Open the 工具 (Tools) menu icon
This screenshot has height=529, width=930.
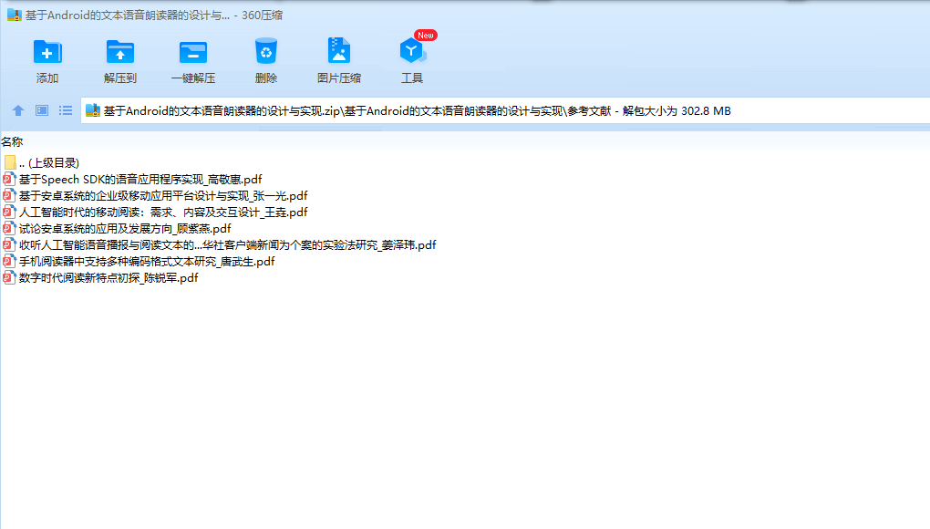(x=412, y=51)
